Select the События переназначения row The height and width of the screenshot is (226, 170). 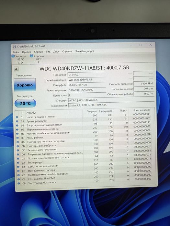pyautogui.click(x=85, y=165)
